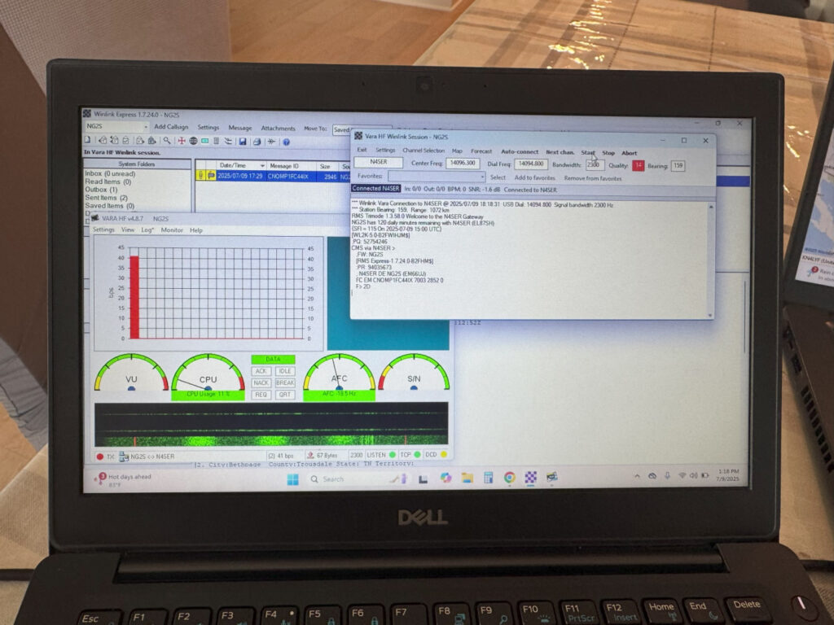Click the green TCP indicator light
Image resolution: width=834 pixels, height=625 pixels.
[x=417, y=455]
